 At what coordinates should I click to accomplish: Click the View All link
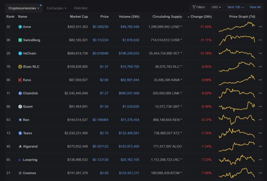[255, 7]
